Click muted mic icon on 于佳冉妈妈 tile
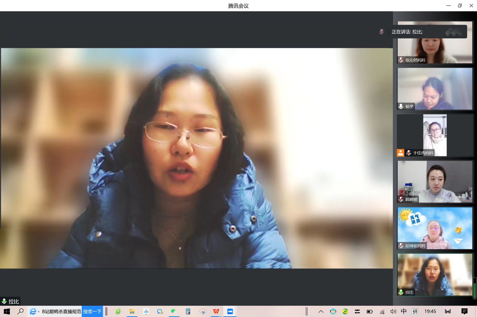This screenshot has height=317, width=477. coord(409,153)
